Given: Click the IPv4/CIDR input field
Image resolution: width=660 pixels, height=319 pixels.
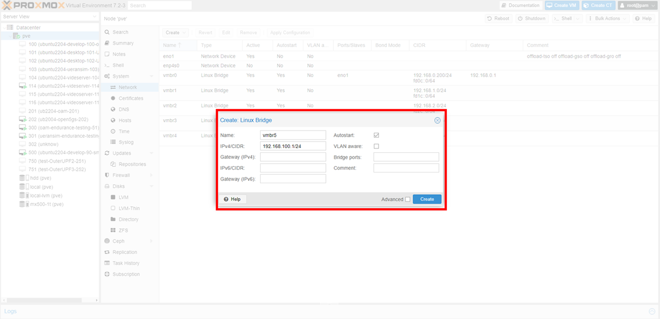Looking at the screenshot, I should coord(293,146).
